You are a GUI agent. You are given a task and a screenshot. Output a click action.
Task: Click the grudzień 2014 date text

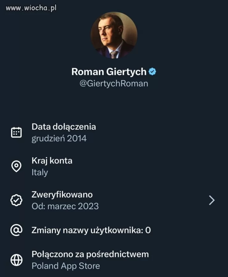(59, 138)
